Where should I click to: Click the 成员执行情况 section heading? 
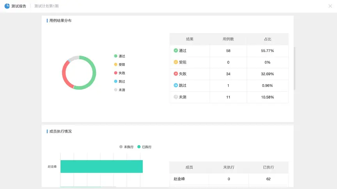[60, 131]
